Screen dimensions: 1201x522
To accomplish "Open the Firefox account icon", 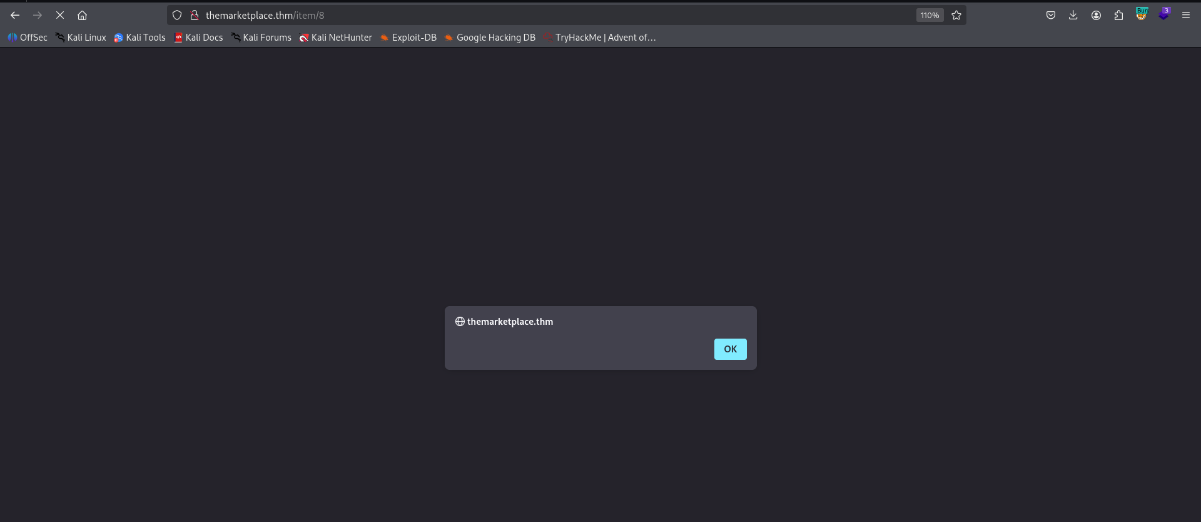I will click(1096, 15).
